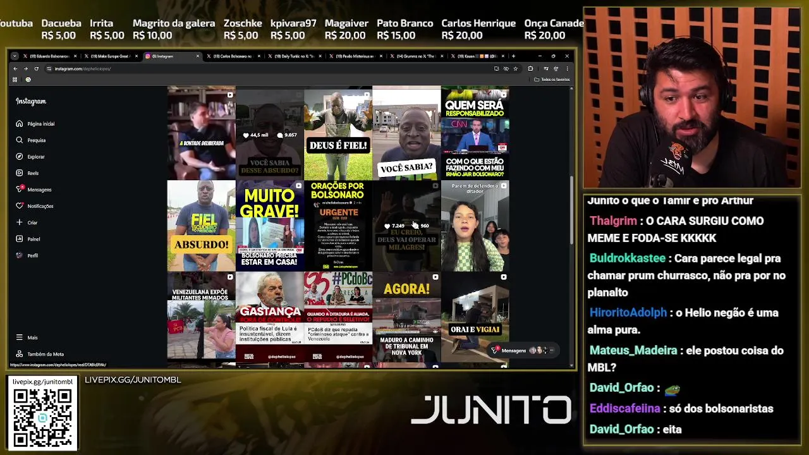Click the site info icon in address bar
809x455 pixels.
tap(49, 68)
